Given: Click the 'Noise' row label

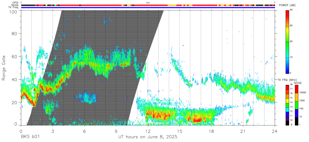Looking at the screenshot, I should pyautogui.click(x=15, y=5).
